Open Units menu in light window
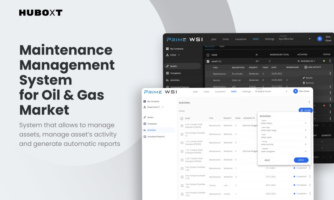 [x=206, y=92]
